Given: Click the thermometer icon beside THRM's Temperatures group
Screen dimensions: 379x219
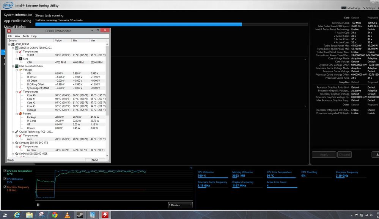Looking at the screenshot, I should point(20,51).
